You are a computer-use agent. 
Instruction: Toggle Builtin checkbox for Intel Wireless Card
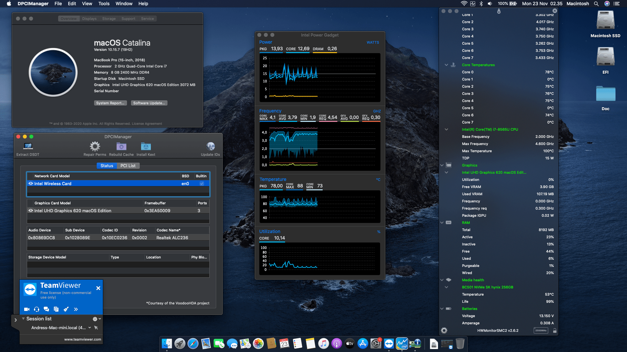point(202,183)
